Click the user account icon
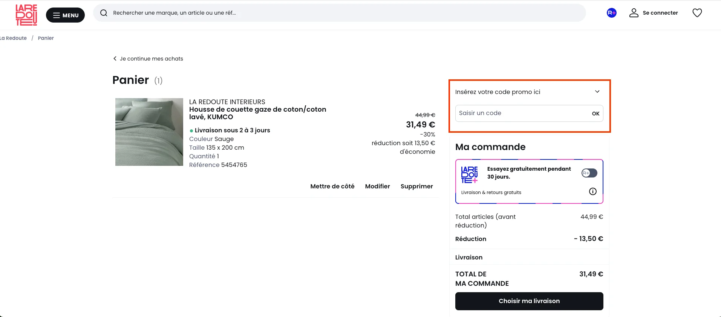 coord(634,13)
